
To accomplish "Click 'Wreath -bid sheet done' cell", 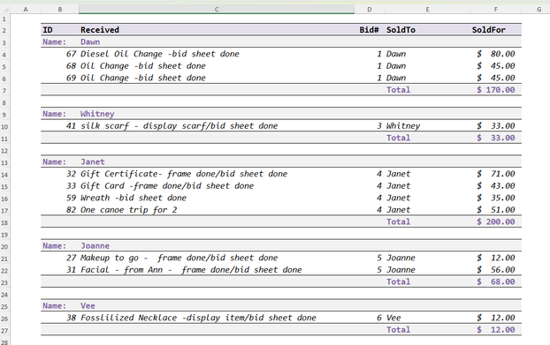I will click(x=217, y=198).
